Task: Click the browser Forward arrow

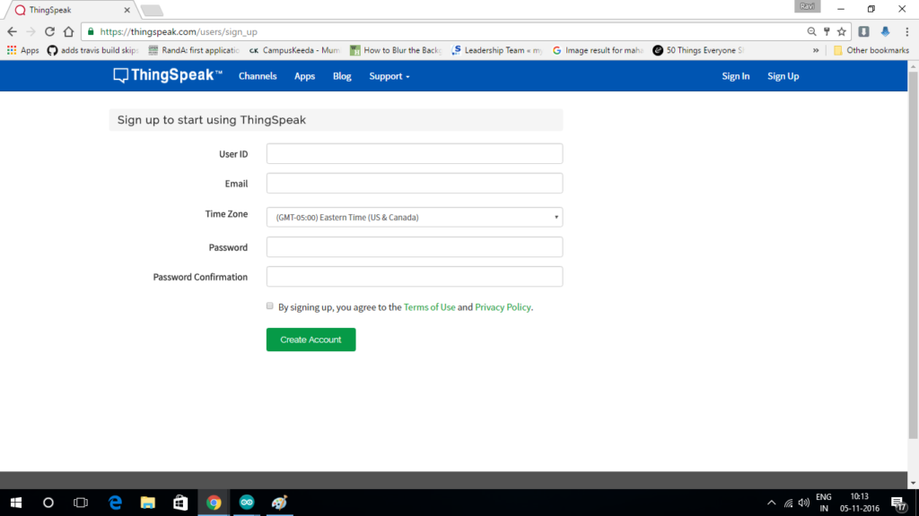Action: coord(31,31)
